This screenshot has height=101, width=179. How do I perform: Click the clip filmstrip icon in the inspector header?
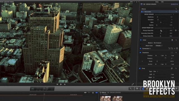142,4
